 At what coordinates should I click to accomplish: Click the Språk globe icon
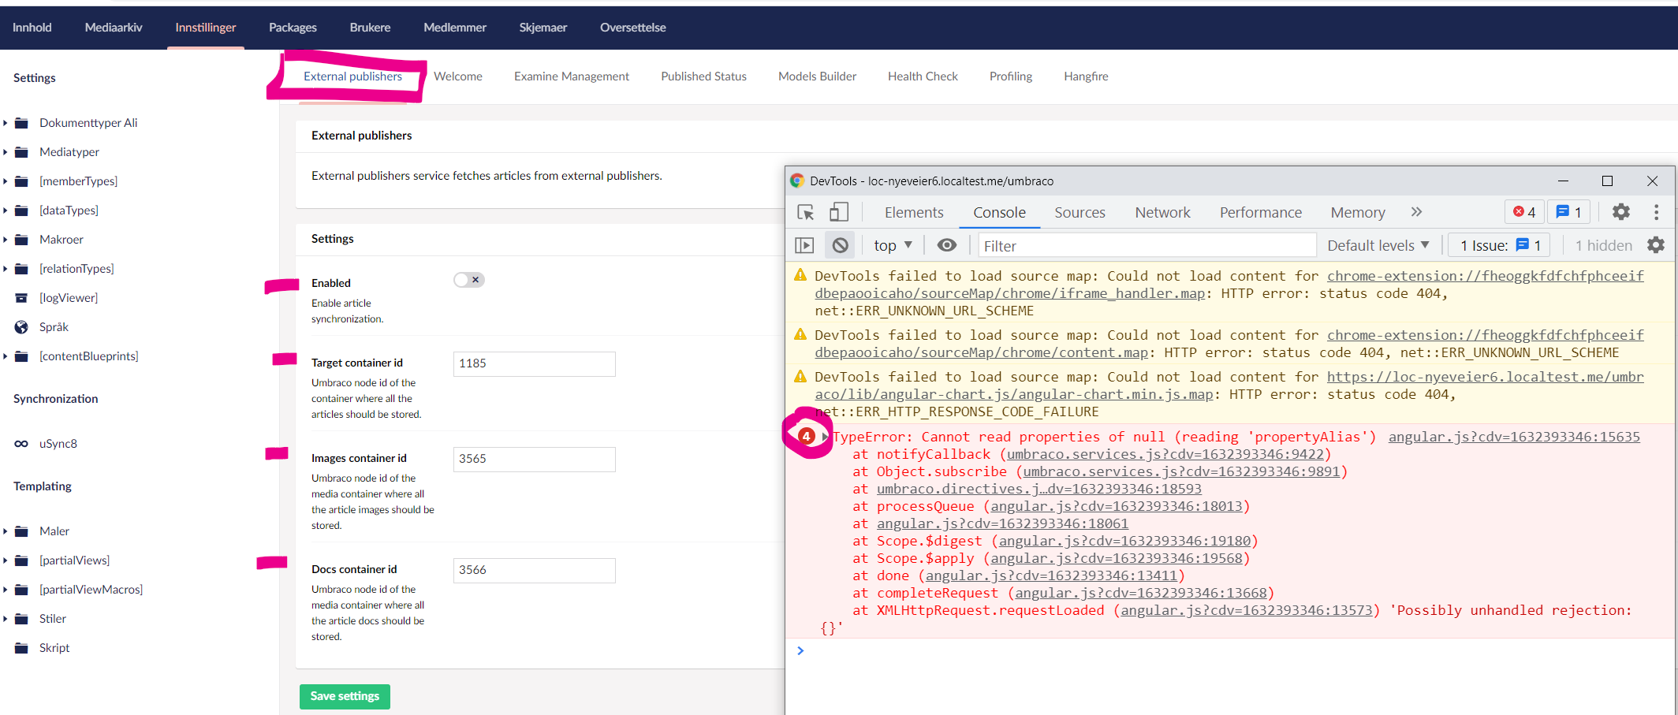pos(22,327)
